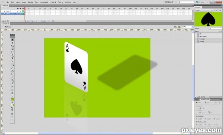Open the Library panel options menu
This screenshot has height=135, width=223.
pos(221,7)
